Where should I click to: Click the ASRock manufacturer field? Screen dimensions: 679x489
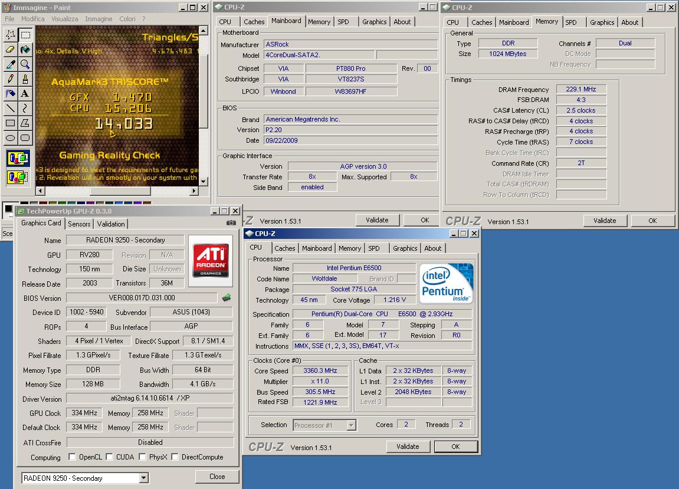[350, 44]
